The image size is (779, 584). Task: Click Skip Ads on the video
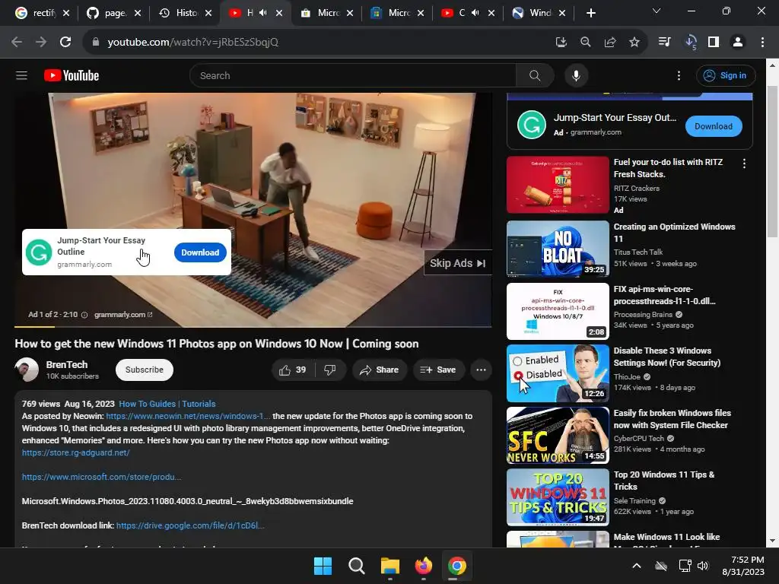coord(457,263)
